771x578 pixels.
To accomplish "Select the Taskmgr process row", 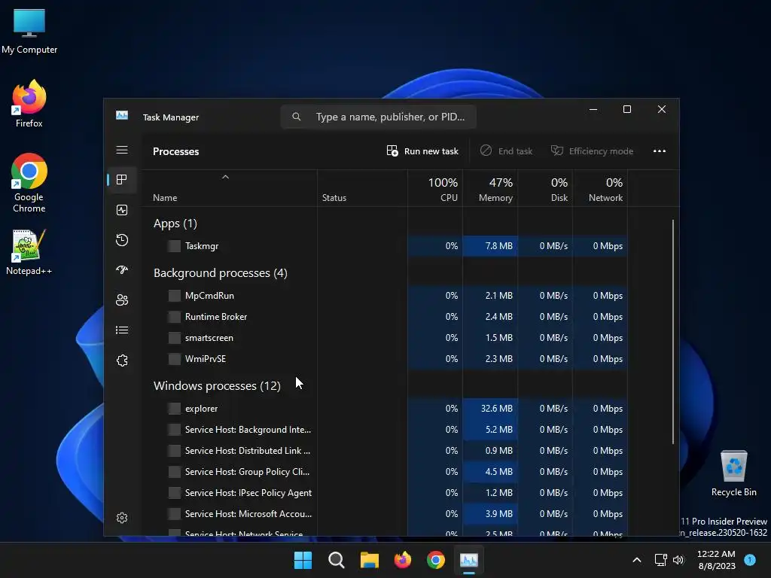I will click(385, 246).
